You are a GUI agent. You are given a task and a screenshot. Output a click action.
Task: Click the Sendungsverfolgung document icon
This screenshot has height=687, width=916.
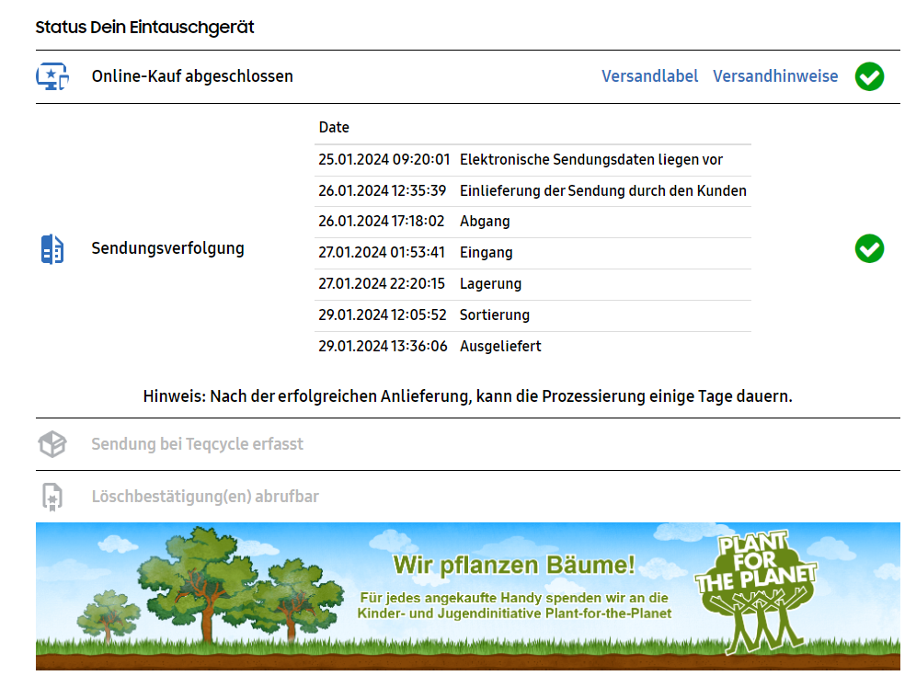pyautogui.click(x=52, y=248)
